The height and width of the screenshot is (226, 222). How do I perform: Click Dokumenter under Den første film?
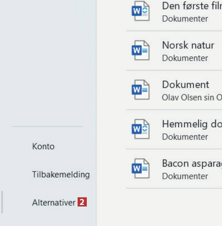(x=185, y=19)
